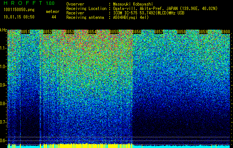Click the 0856 time marker
Screen dimensions: 233x148
coord(137,32)
